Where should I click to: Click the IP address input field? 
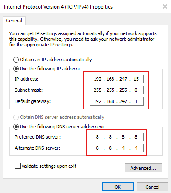click(x=116, y=79)
